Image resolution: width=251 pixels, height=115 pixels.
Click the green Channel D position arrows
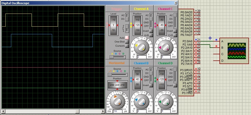155,79
